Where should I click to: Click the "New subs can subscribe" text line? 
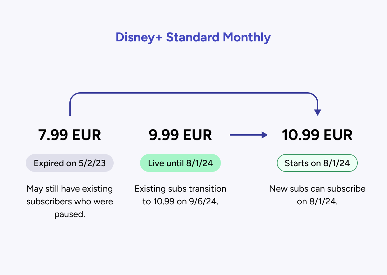click(x=317, y=189)
